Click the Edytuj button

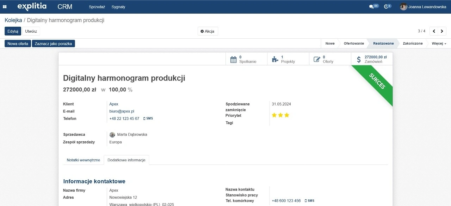click(13, 31)
